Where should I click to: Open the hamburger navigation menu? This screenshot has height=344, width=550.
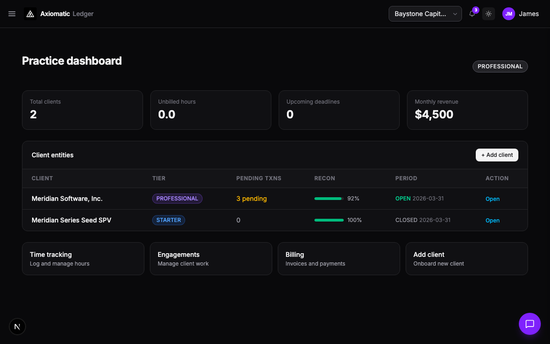tap(12, 14)
